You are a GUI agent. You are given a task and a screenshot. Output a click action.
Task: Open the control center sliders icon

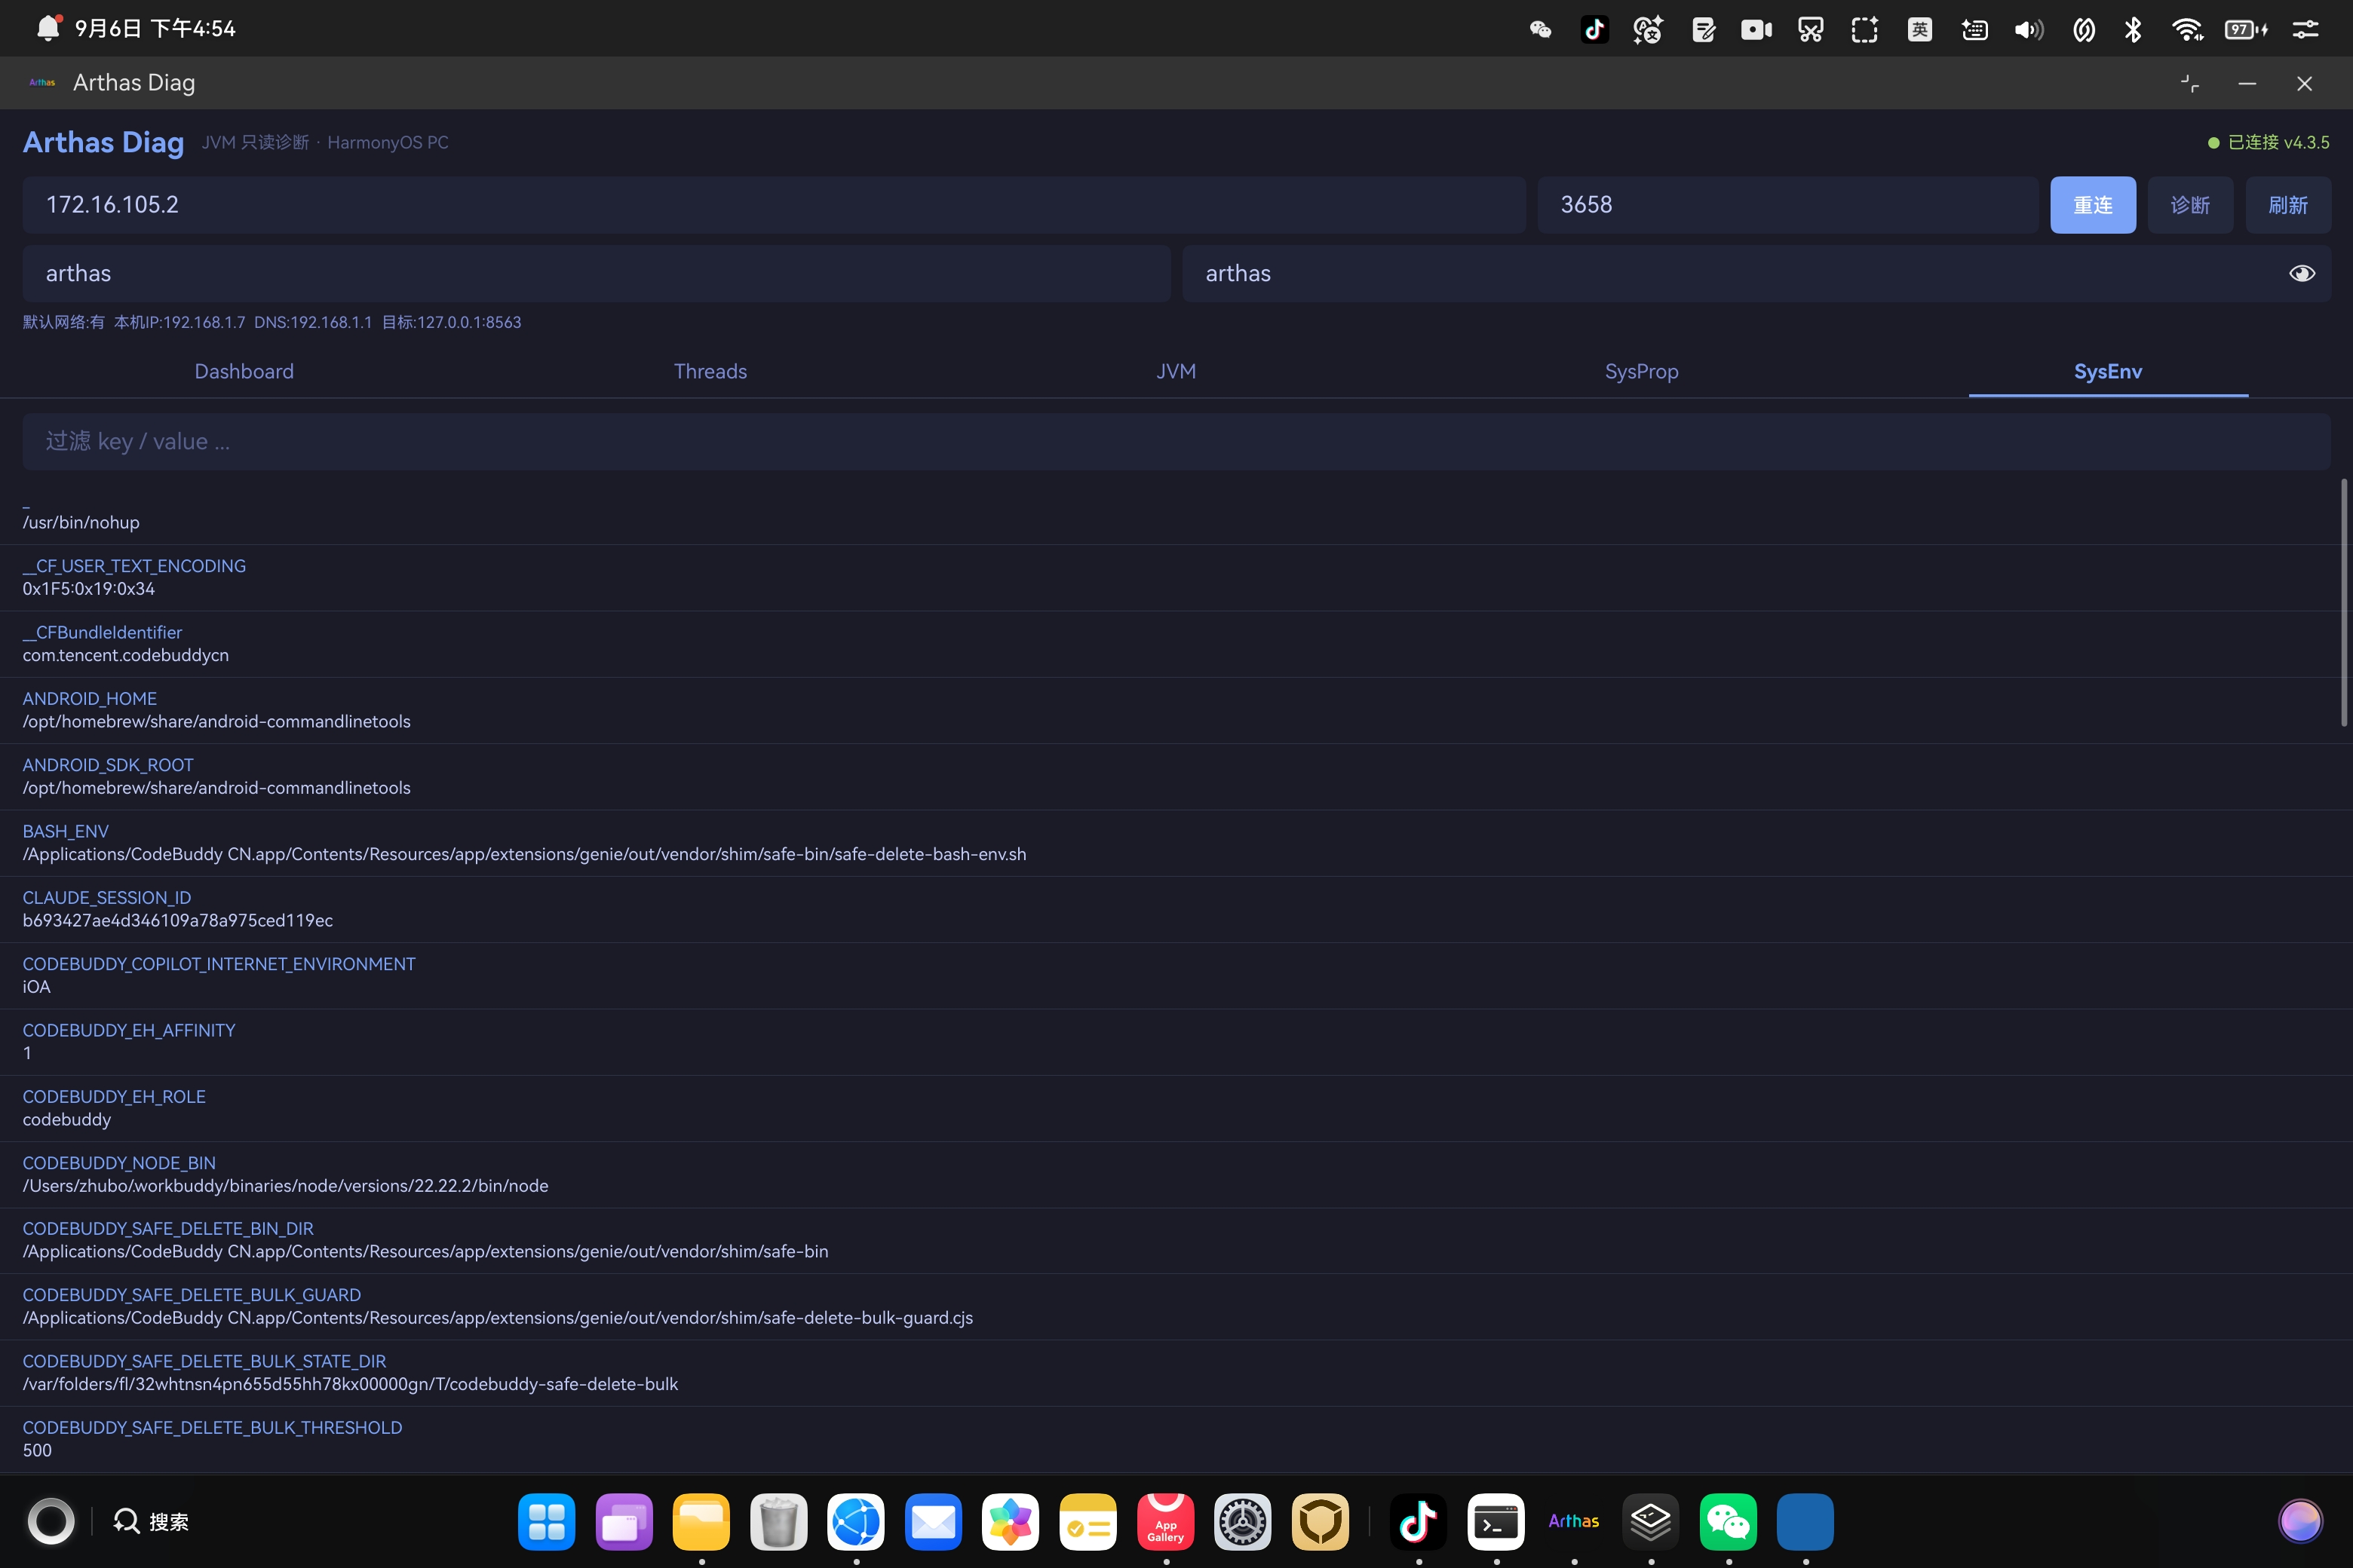pyautogui.click(x=2305, y=29)
